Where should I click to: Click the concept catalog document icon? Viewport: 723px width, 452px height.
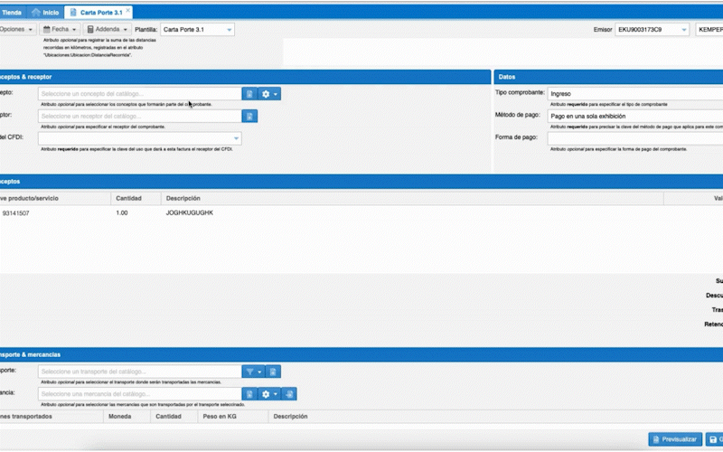(249, 94)
